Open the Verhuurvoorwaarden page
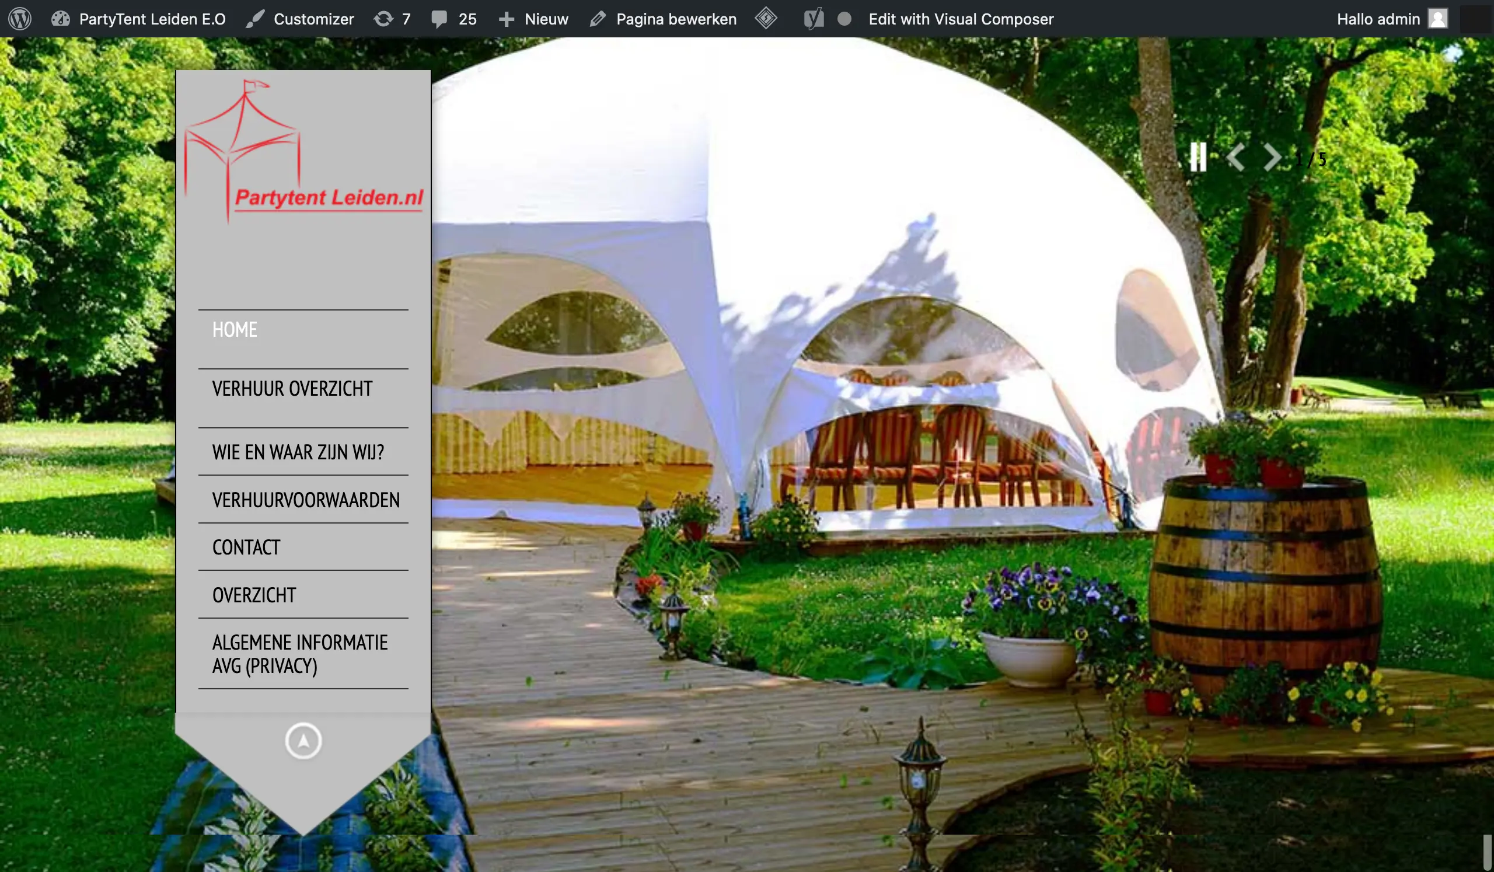Image resolution: width=1494 pixels, height=872 pixels. point(306,500)
